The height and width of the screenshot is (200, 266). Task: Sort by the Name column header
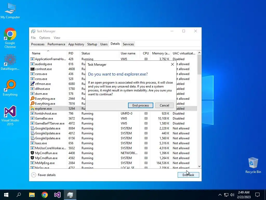pyautogui.click(x=48, y=53)
